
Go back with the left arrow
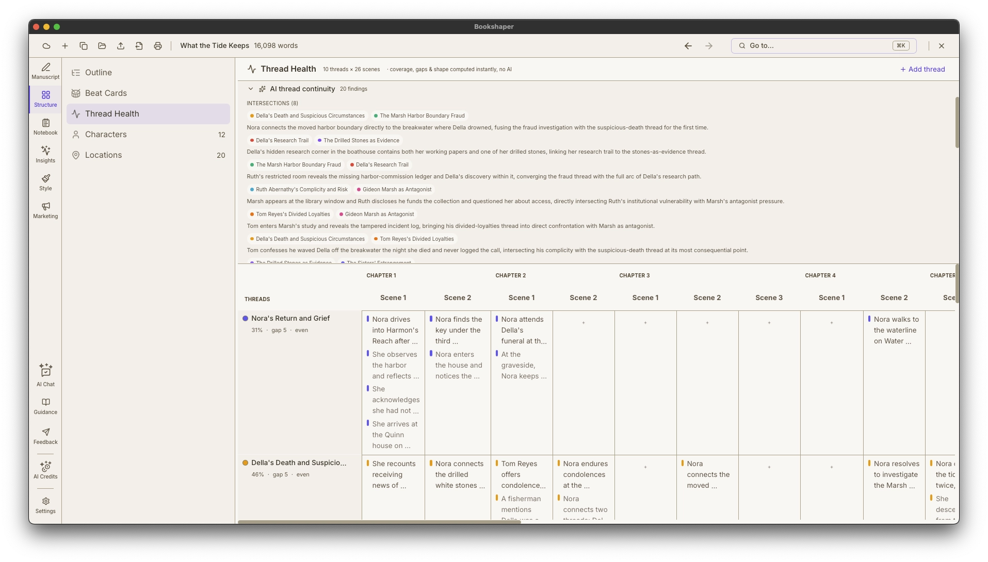(688, 46)
